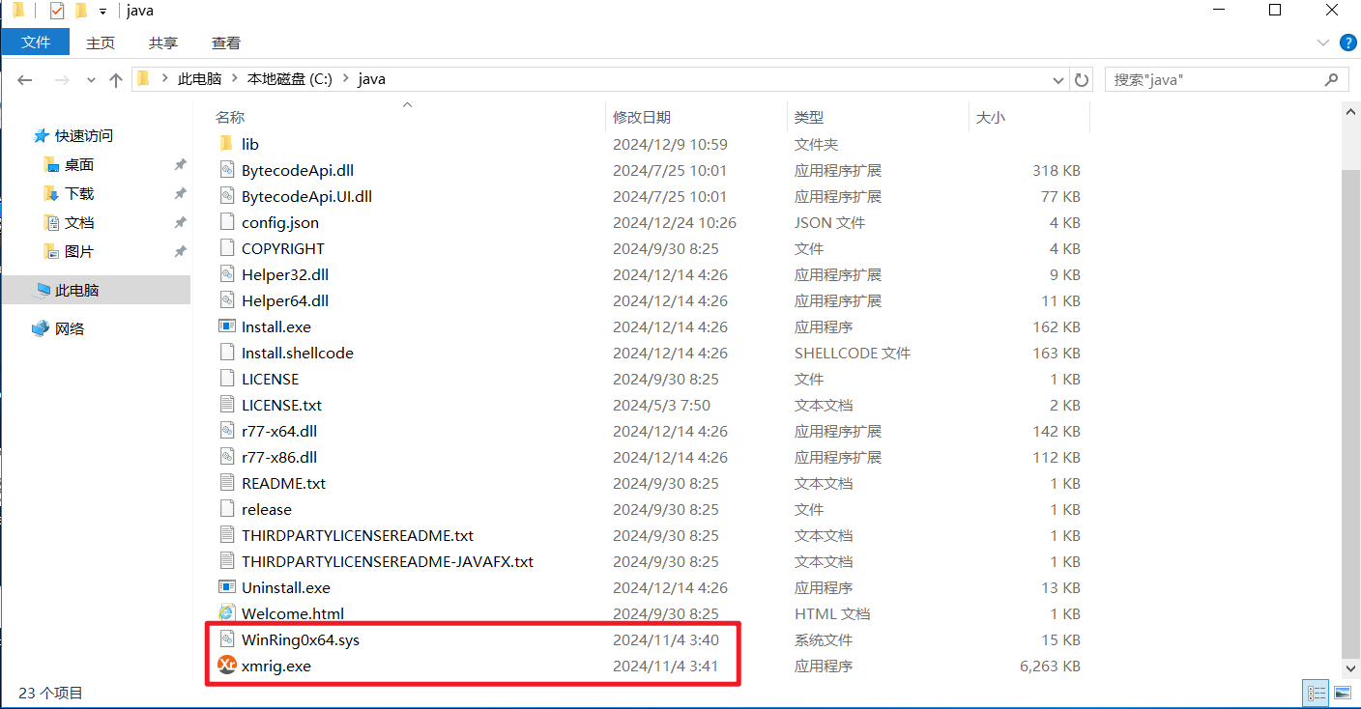Go up one folder level arrow

116,80
